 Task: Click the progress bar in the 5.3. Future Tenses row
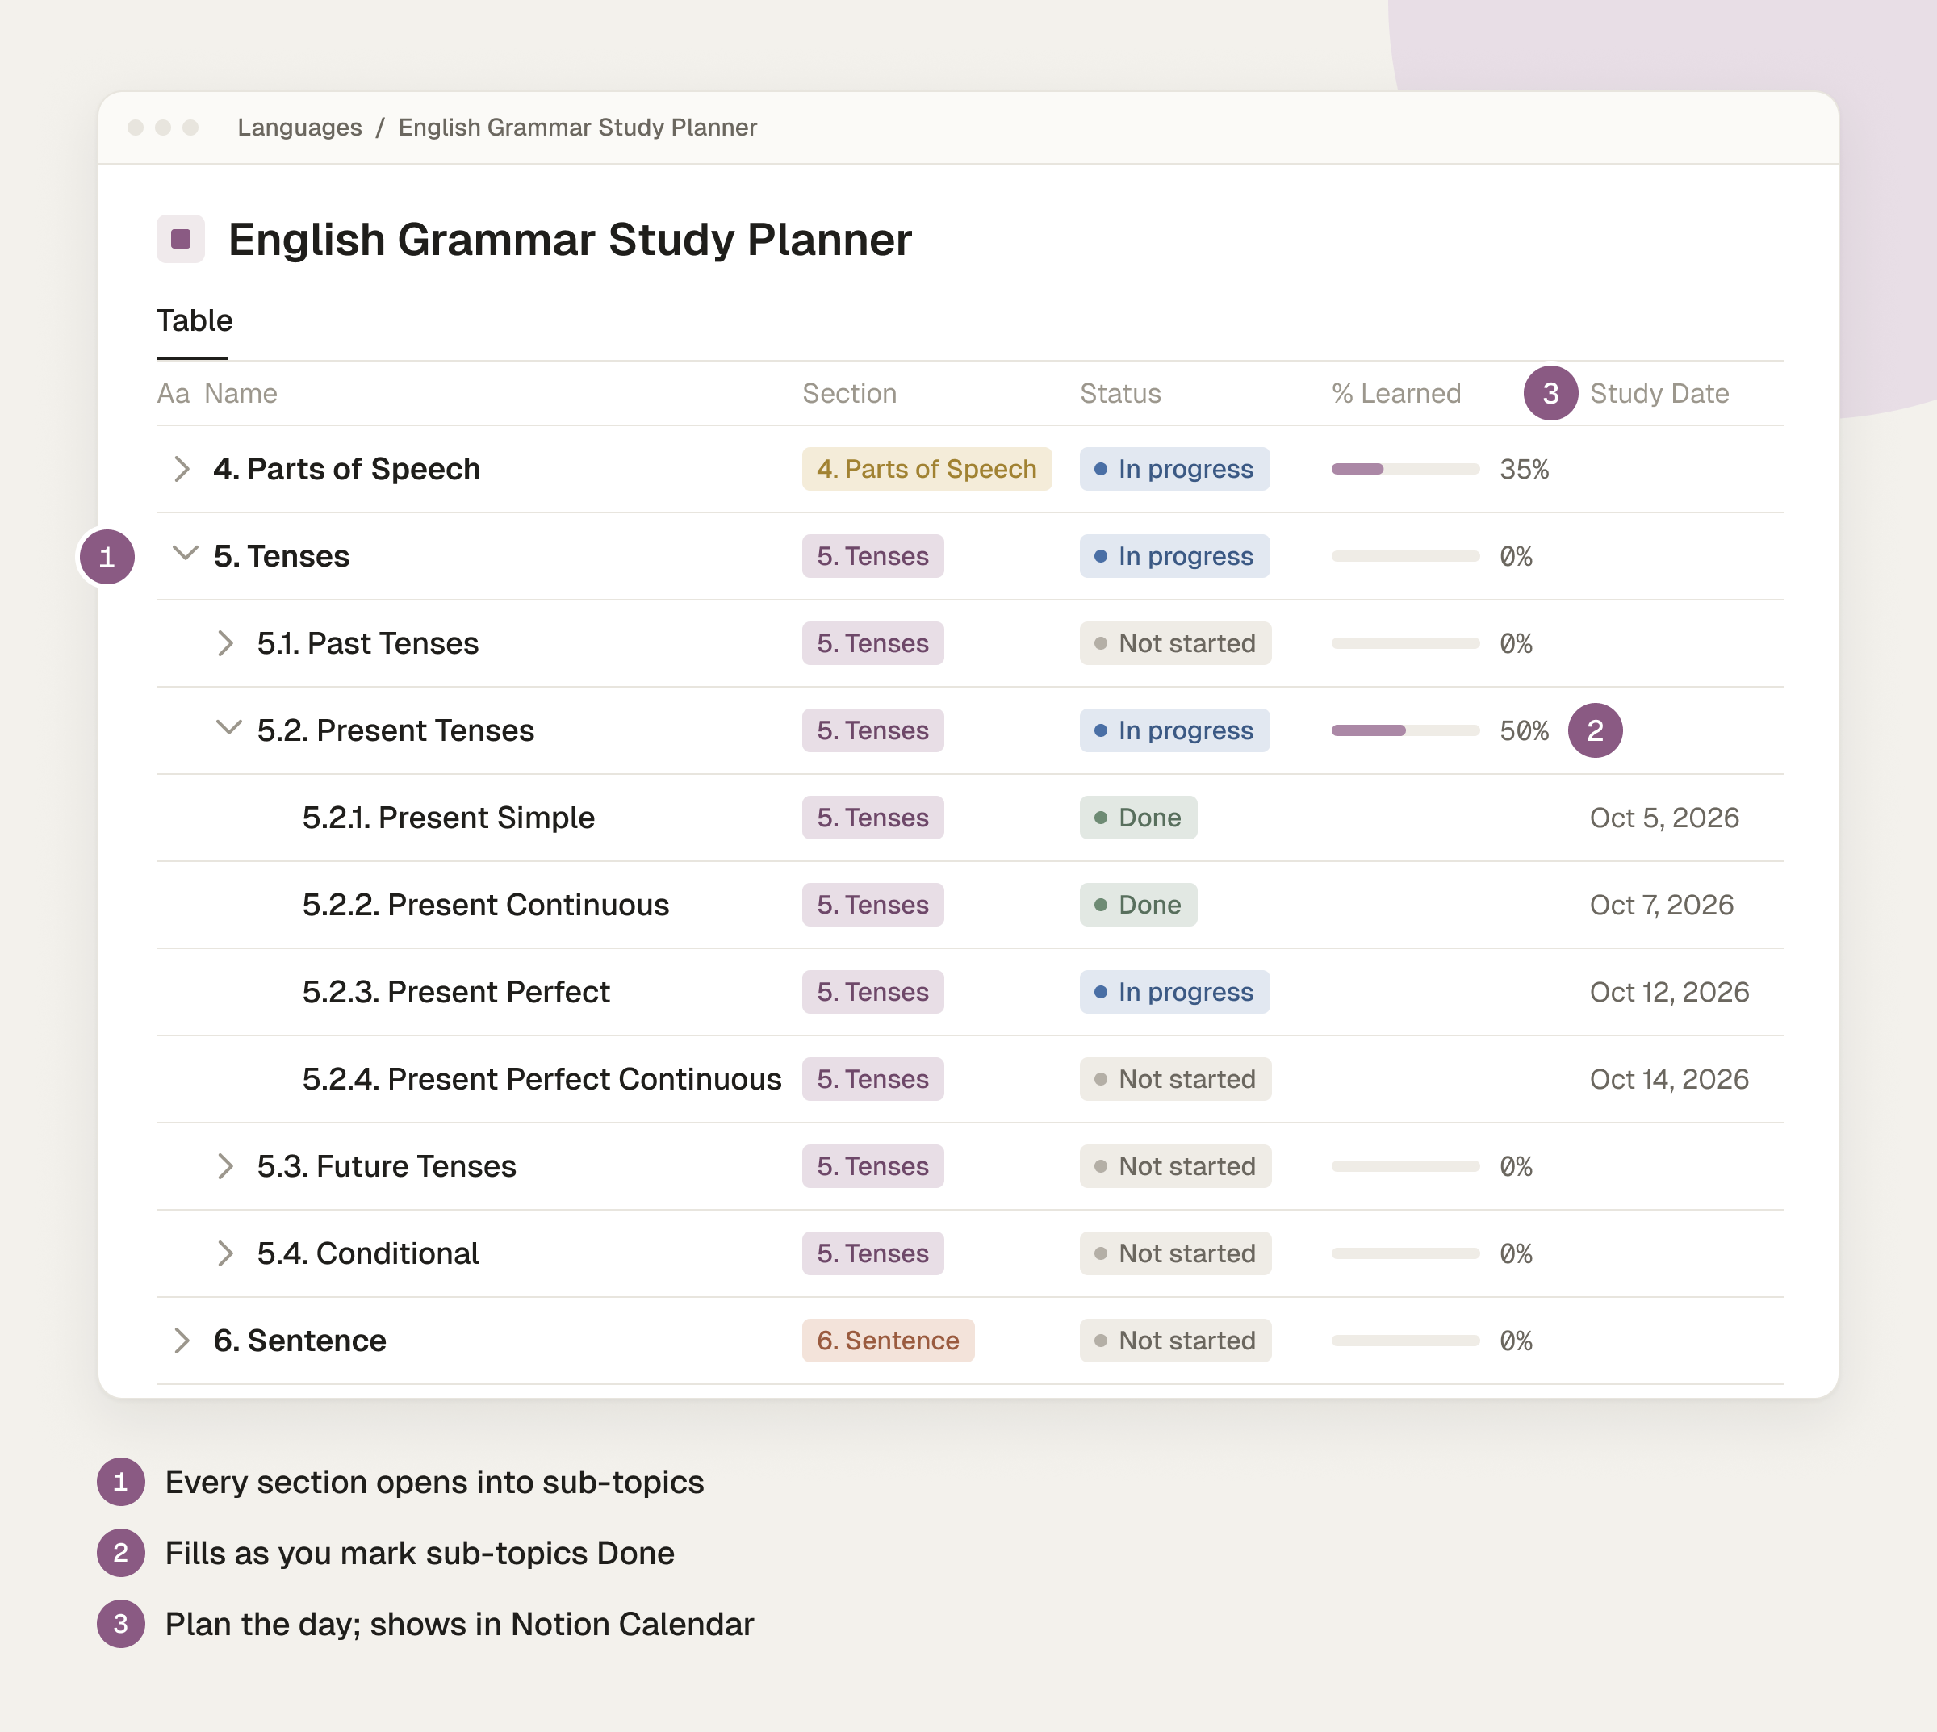pos(1405,1167)
